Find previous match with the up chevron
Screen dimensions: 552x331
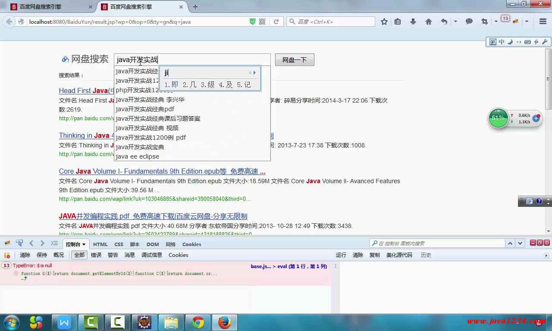[x=510, y=244]
